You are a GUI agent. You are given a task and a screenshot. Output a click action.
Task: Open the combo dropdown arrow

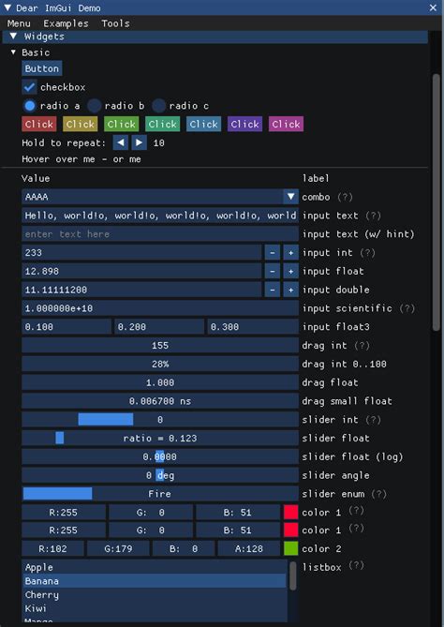(x=291, y=197)
